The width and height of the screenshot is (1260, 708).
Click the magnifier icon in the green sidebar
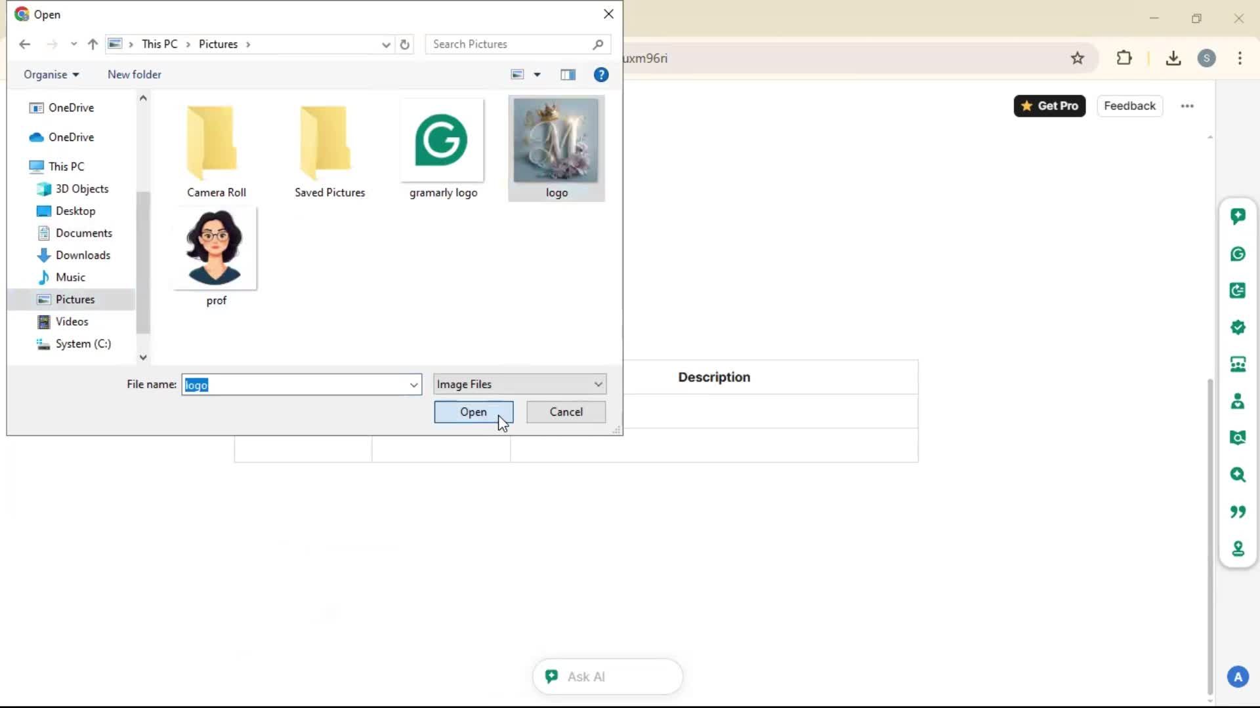point(1238,475)
